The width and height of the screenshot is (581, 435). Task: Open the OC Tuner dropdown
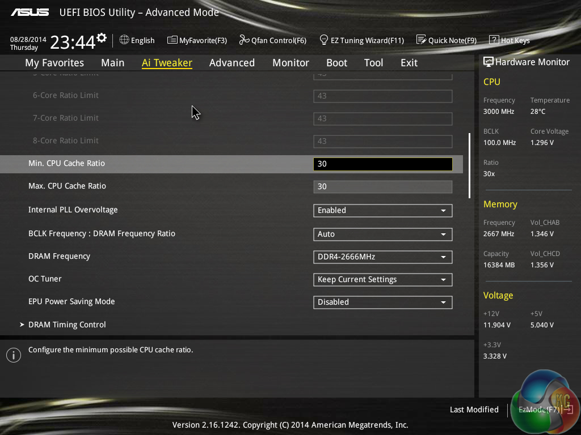383,280
